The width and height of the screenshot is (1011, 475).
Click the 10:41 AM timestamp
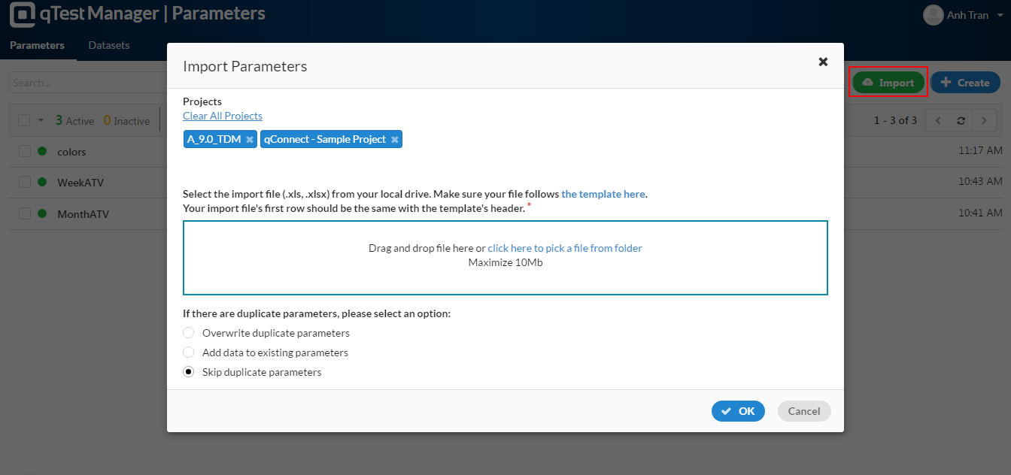tap(980, 213)
